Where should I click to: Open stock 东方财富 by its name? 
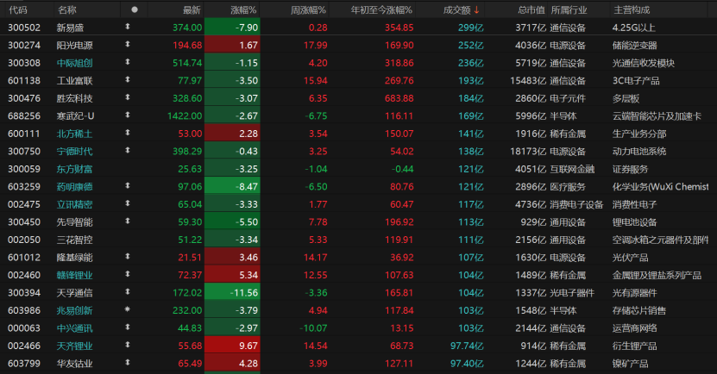pyautogui.click(x=74, y=168)
